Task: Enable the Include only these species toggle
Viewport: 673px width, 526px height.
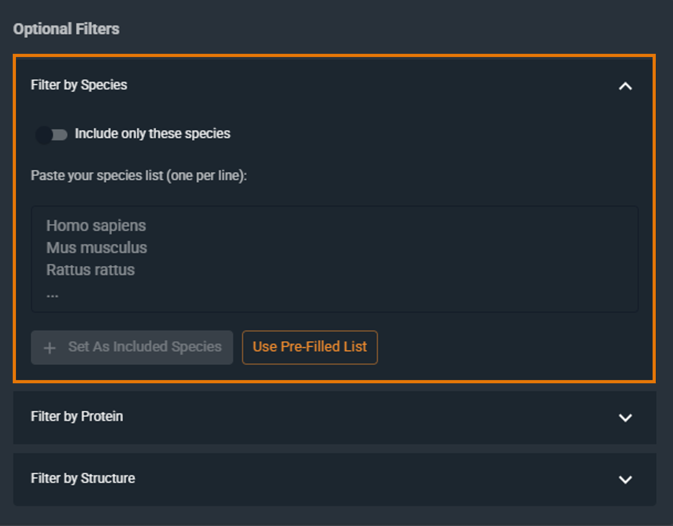Action: 51,135
